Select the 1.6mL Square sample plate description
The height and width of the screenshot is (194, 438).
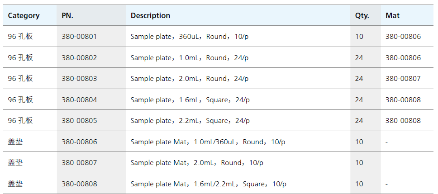click(190, 99)
